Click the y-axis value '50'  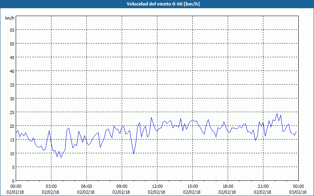coord(12,44)
